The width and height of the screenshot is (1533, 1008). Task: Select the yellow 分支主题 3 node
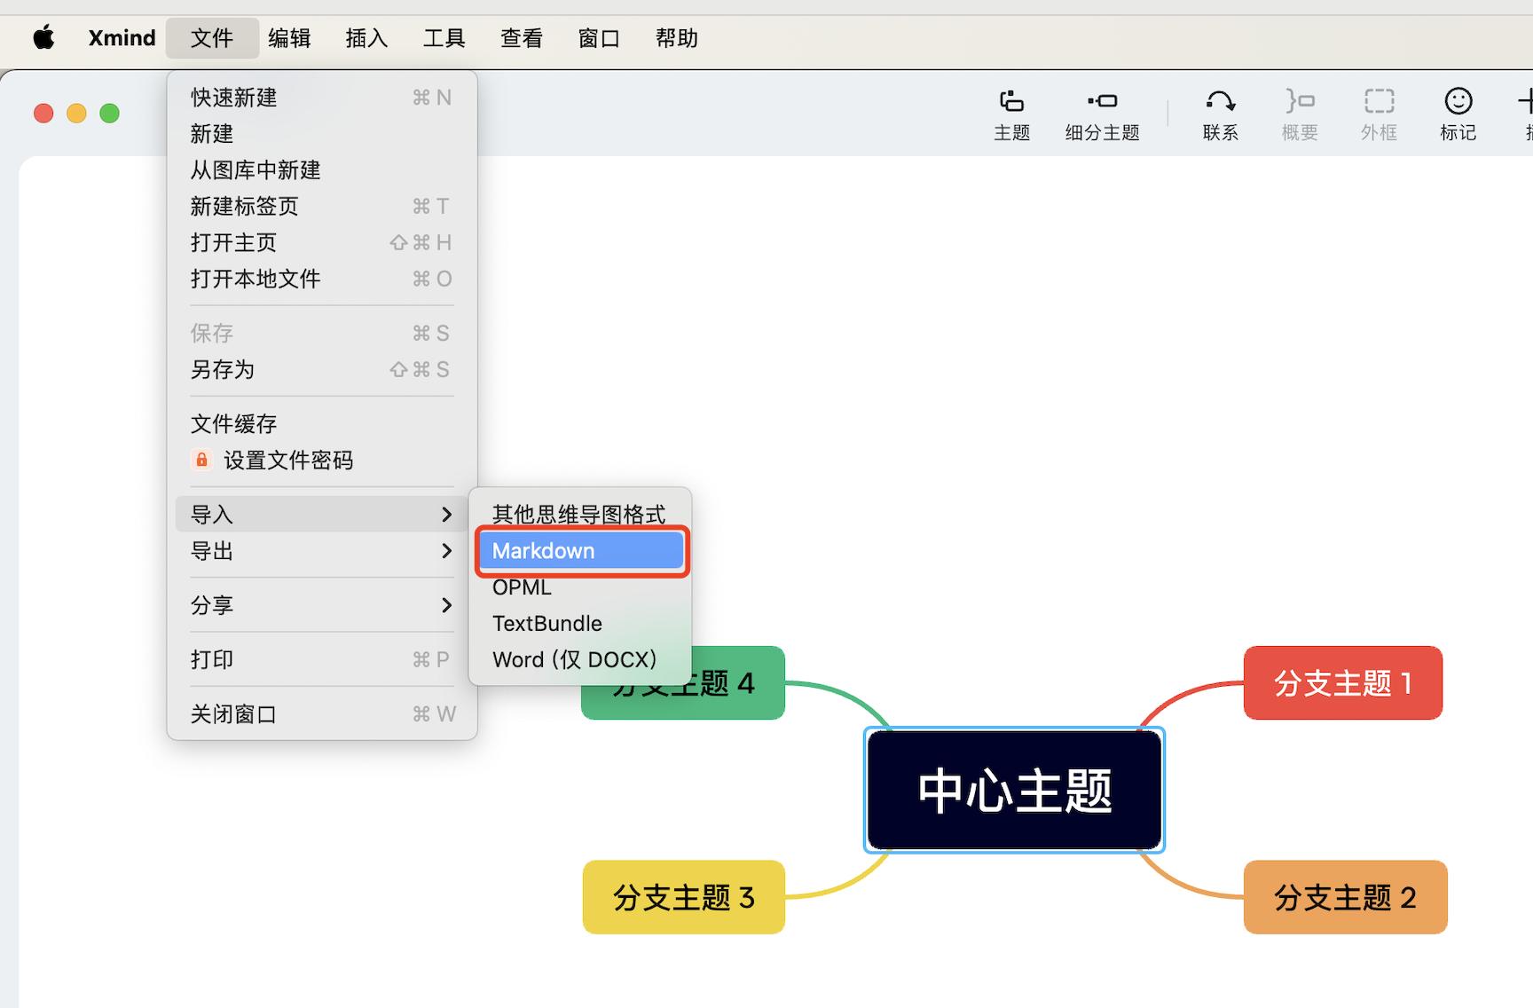tap(683, 897)
